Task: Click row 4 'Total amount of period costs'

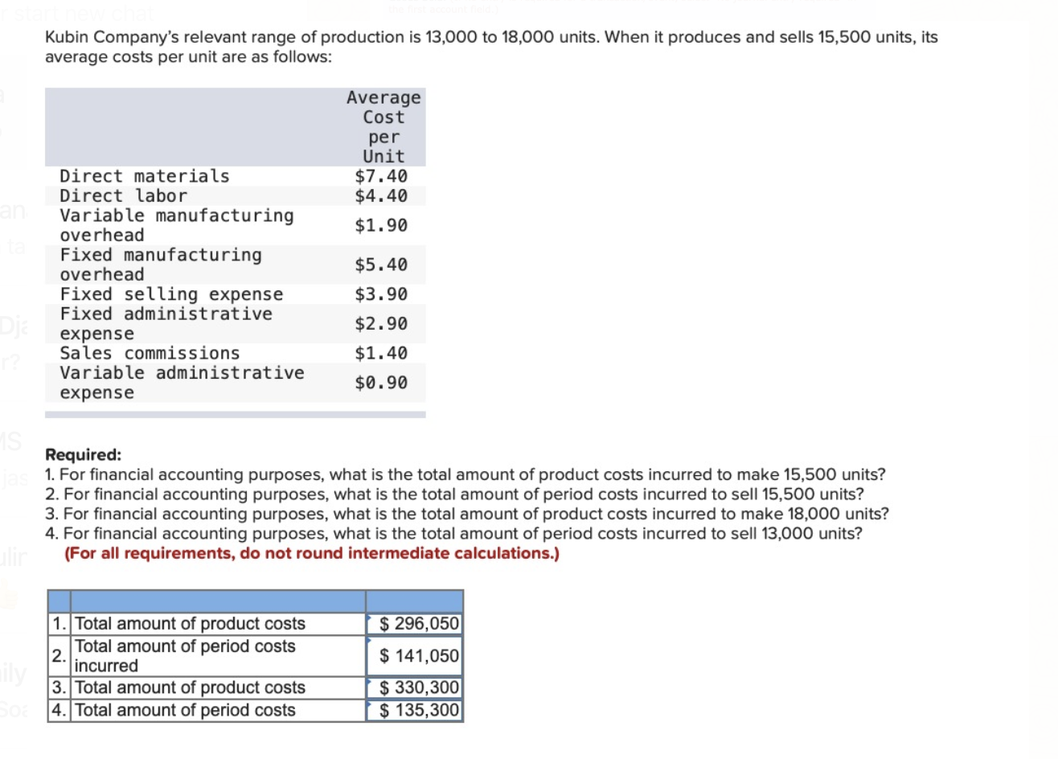Action: [185, 710]
